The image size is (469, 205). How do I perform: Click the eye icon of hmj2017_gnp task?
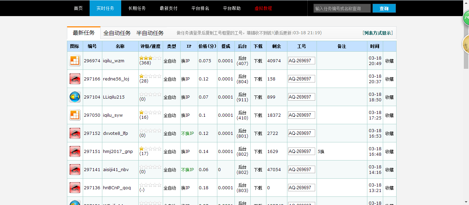tap(75, 151)
